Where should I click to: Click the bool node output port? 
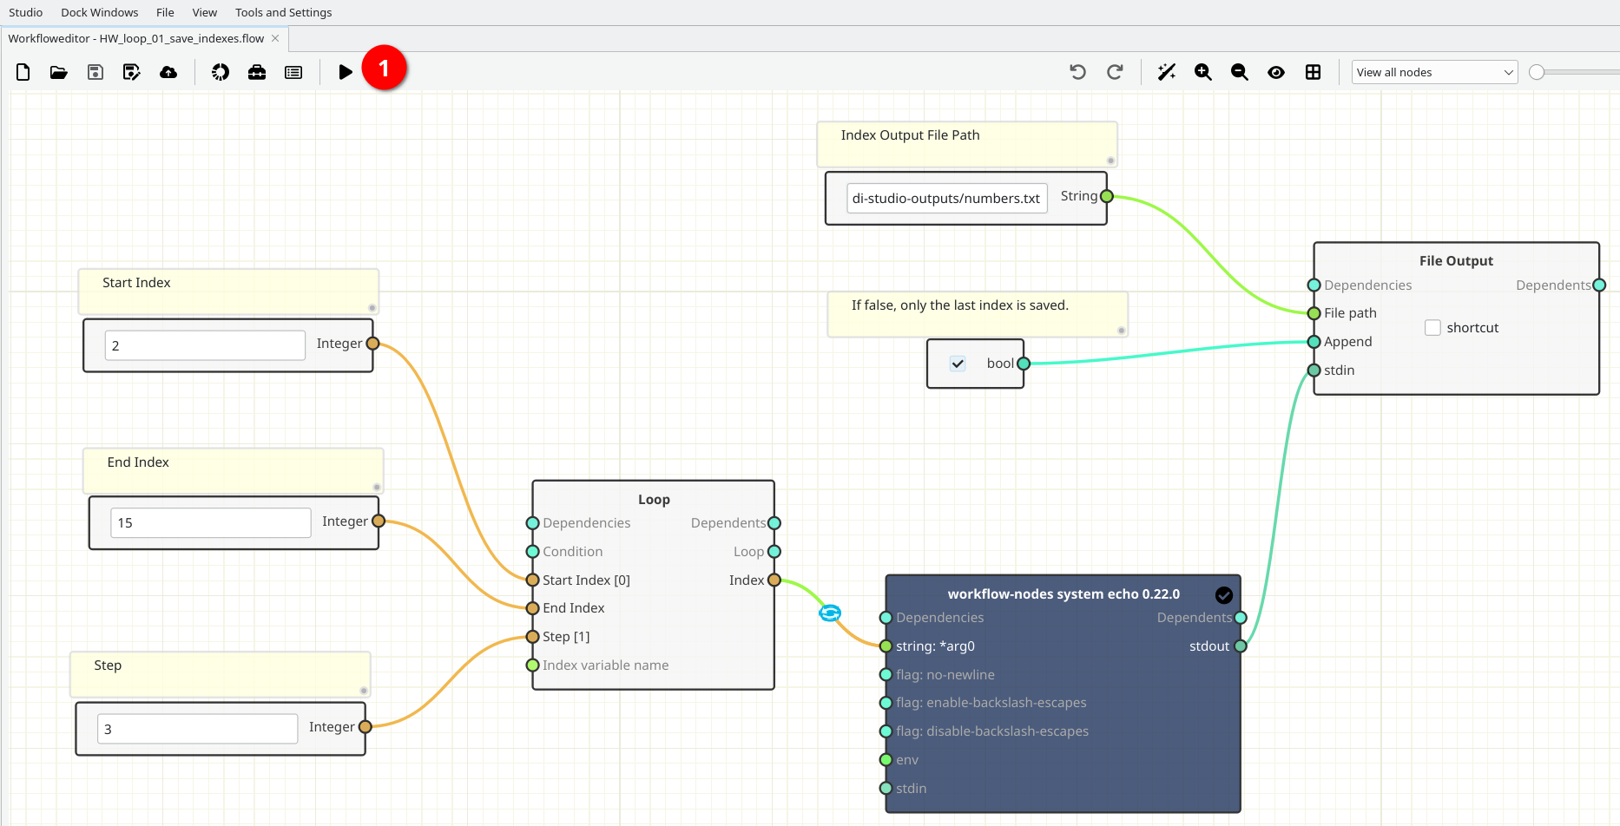(x=1024, y=364)
